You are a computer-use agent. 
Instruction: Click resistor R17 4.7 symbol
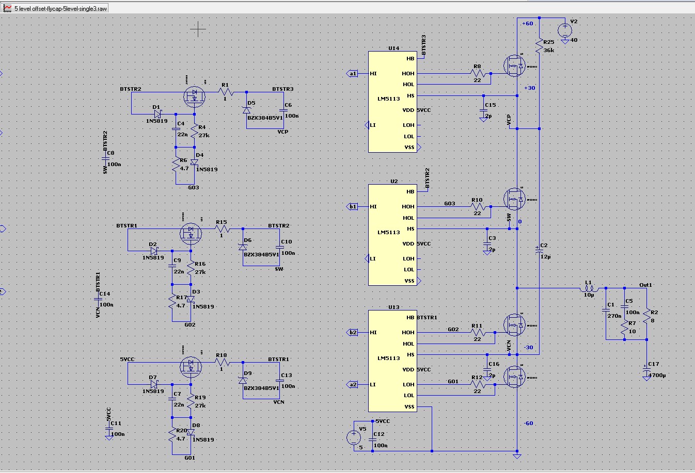tap(172, 302)
